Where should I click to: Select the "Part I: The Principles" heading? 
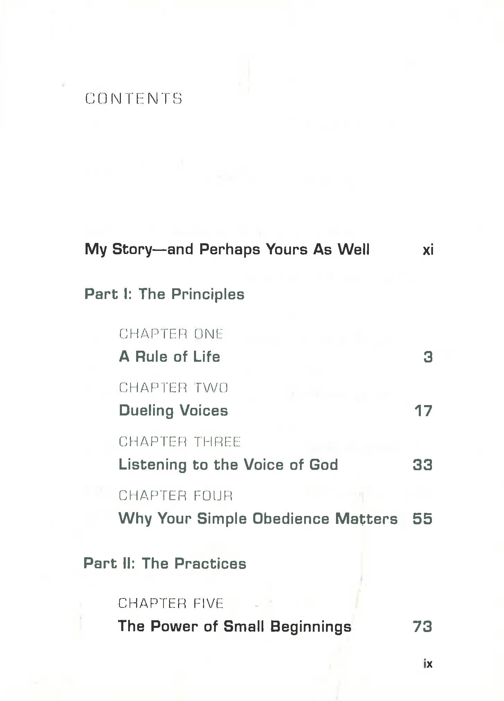click(x=165, y=294)
